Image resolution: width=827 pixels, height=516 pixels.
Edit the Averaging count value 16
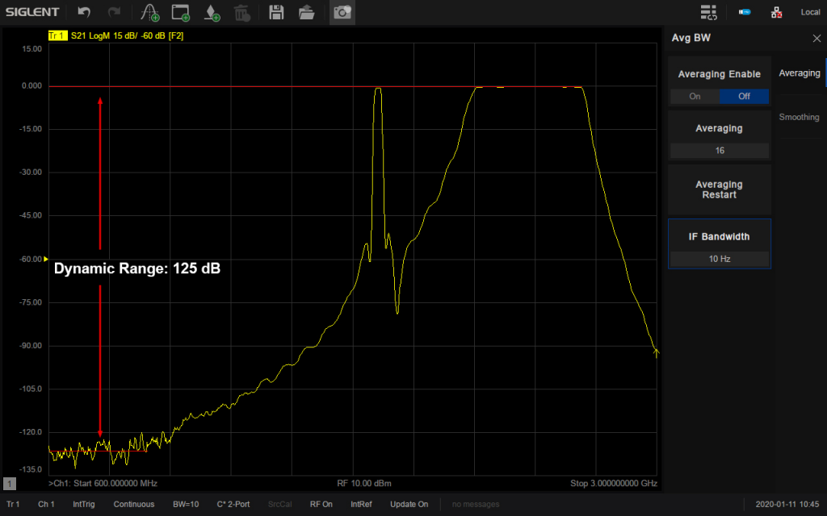pyautogui.click(x=719, y=150)
